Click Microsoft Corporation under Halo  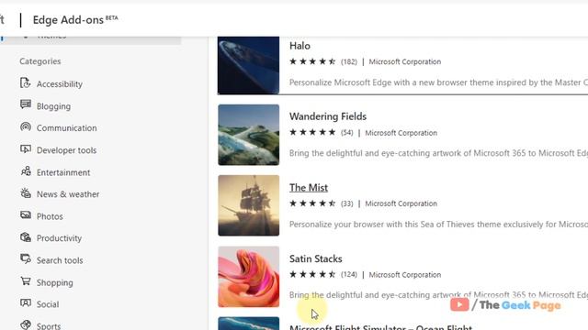point(404,61)
